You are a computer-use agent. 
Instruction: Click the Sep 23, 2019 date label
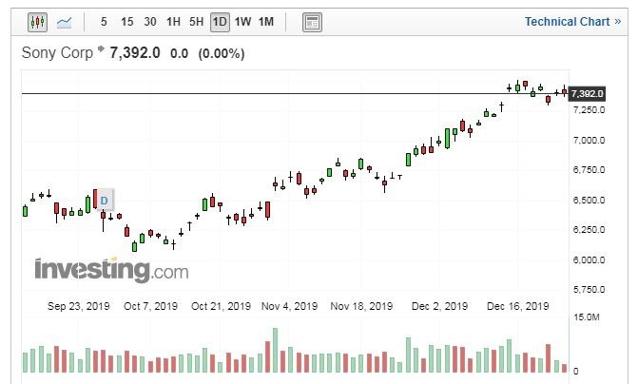(x=79, y=306)
